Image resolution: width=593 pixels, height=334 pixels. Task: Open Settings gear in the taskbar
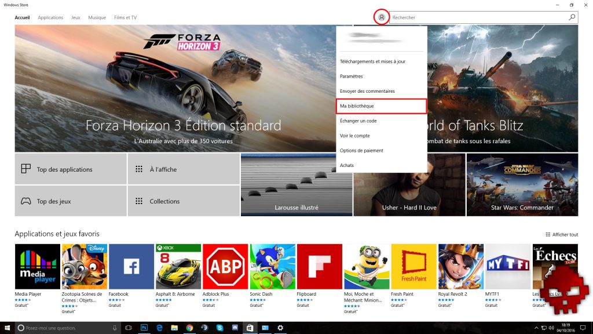coord(280,328)
